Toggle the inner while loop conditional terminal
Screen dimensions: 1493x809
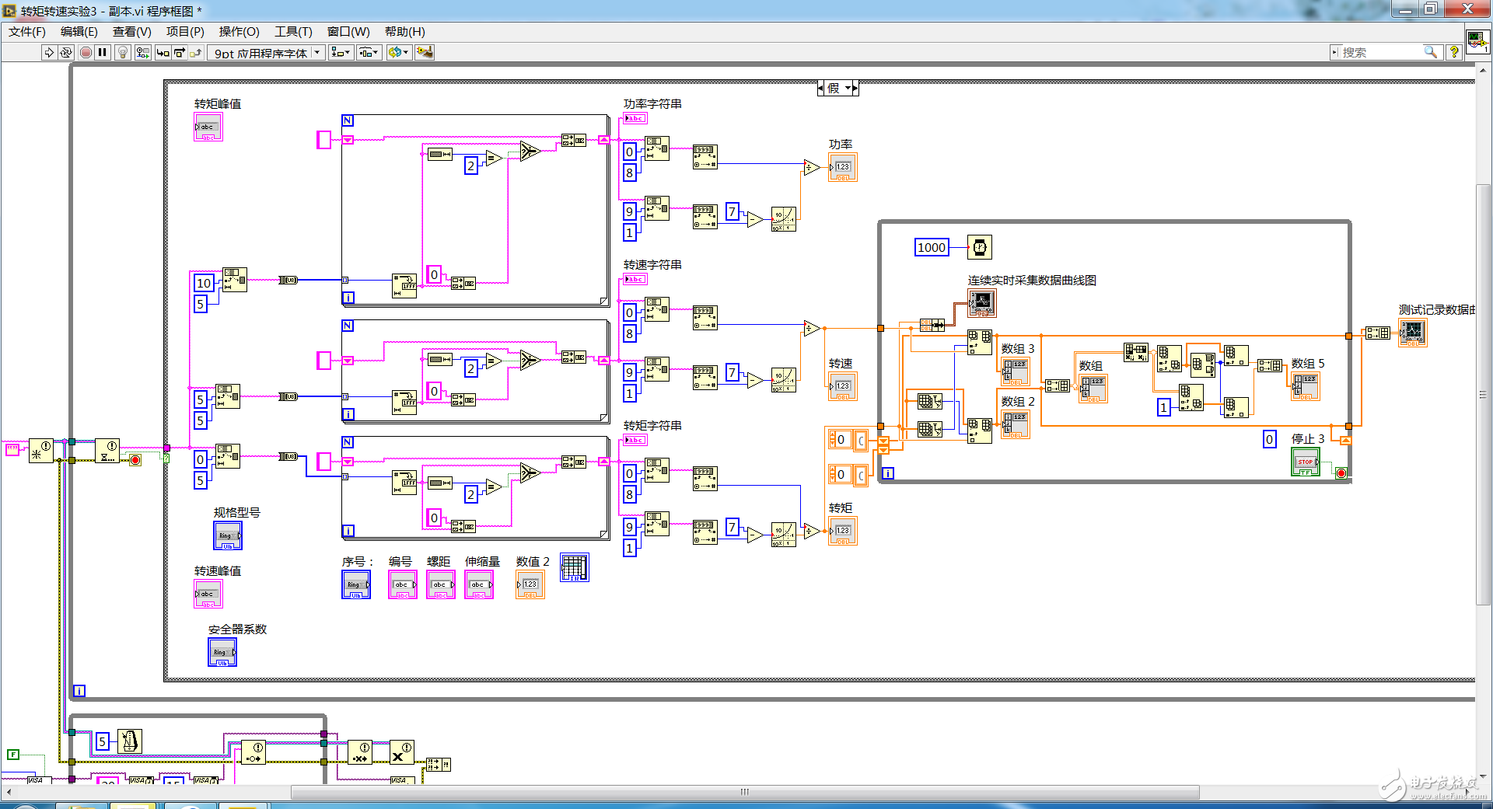[1341, 473]
